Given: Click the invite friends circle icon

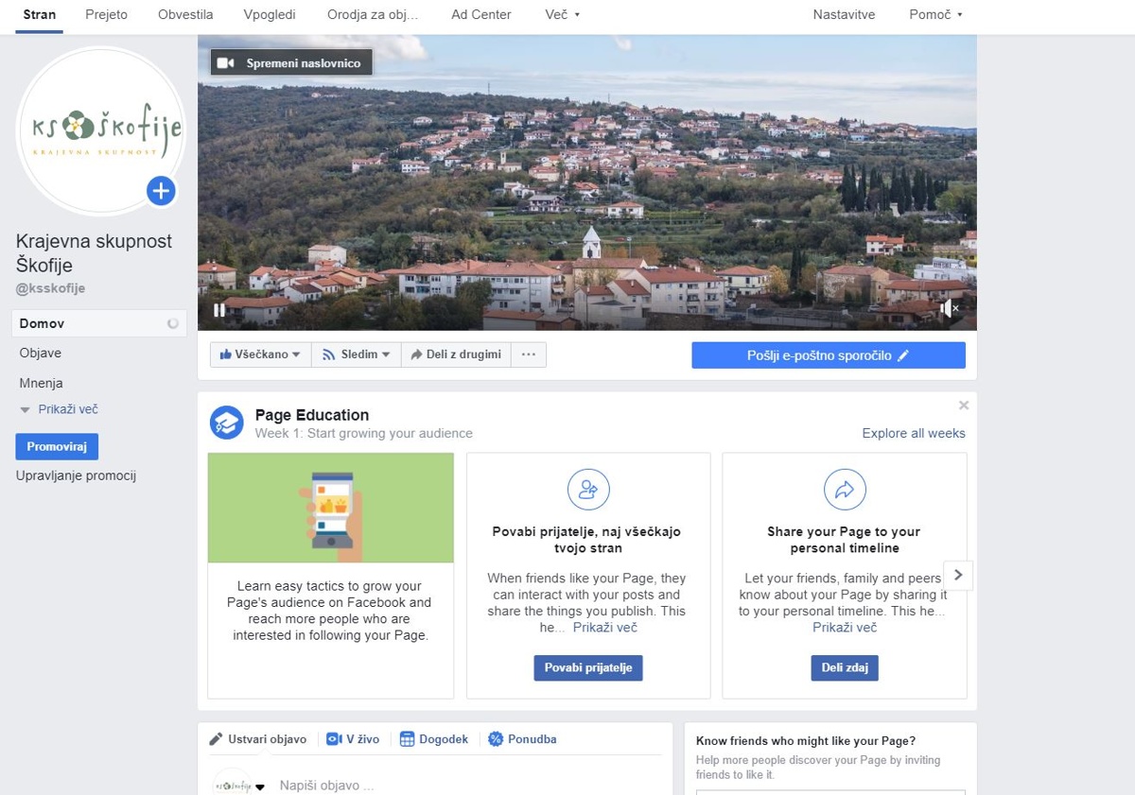Looking at the screenshot, I should pos(588,490).
